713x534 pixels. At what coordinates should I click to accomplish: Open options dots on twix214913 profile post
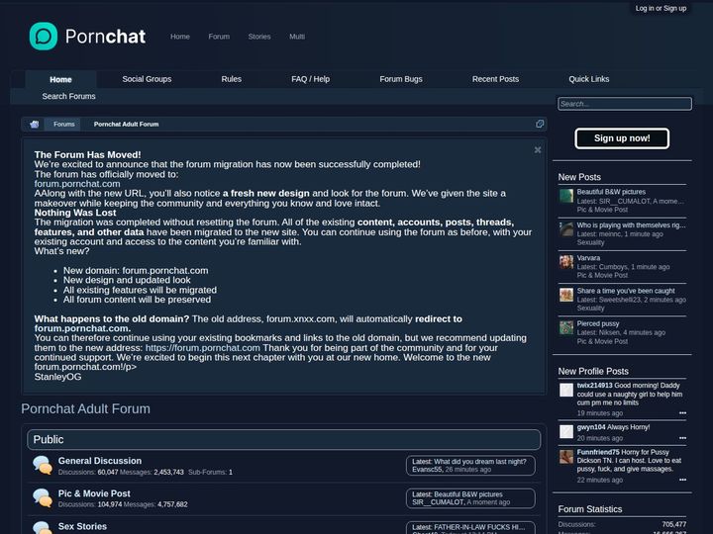pyautogui.click(x=682, y=413)
